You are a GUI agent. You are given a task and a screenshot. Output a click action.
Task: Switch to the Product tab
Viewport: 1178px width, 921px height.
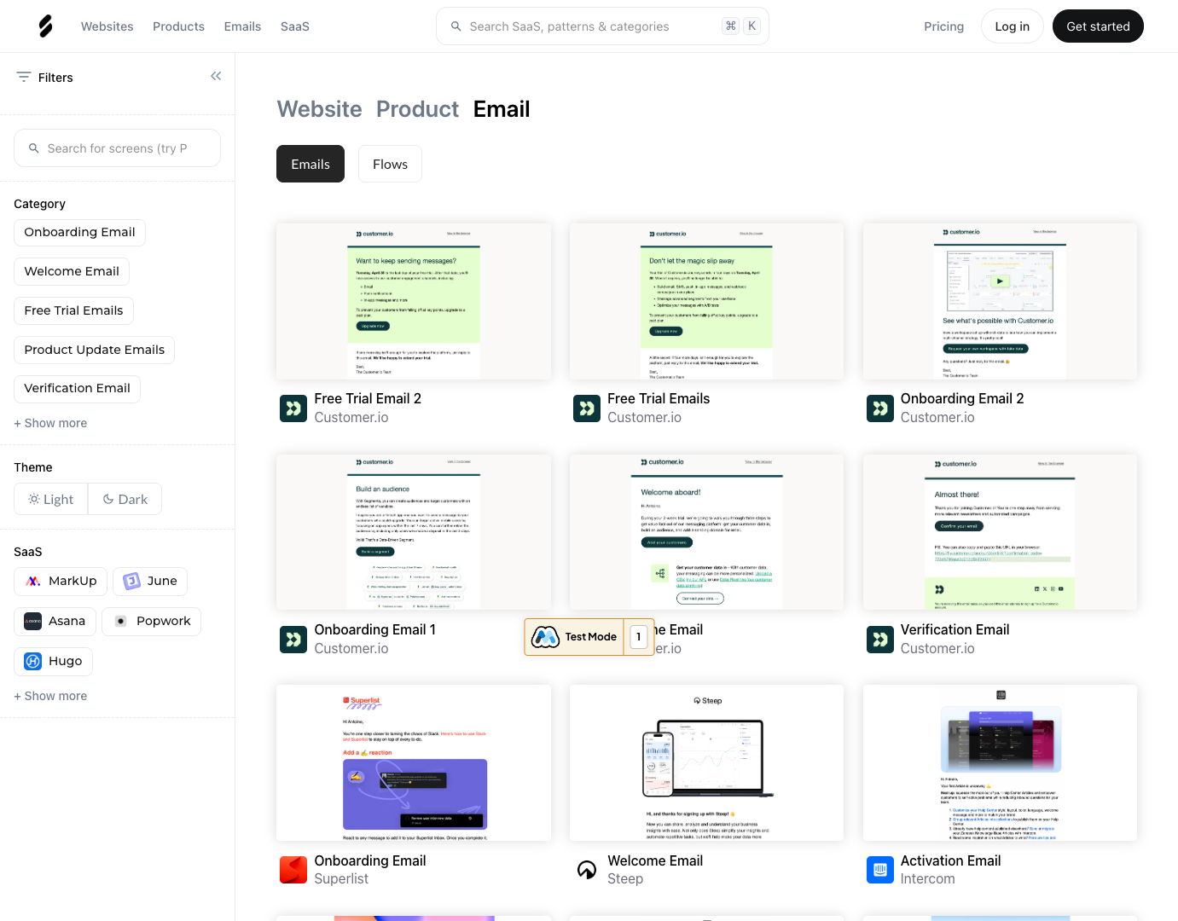(x=418, y=109)
